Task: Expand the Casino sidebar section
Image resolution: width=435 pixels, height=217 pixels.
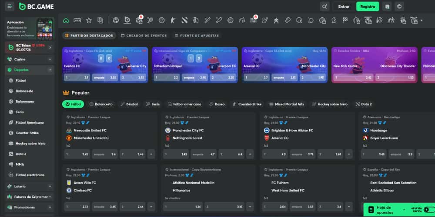Action: click(x=50, y=59)
